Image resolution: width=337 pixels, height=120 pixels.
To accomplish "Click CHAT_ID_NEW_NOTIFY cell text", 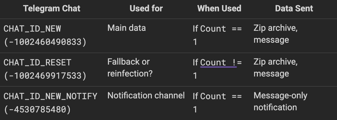I will pyautogui.click(x=50, y=96).
